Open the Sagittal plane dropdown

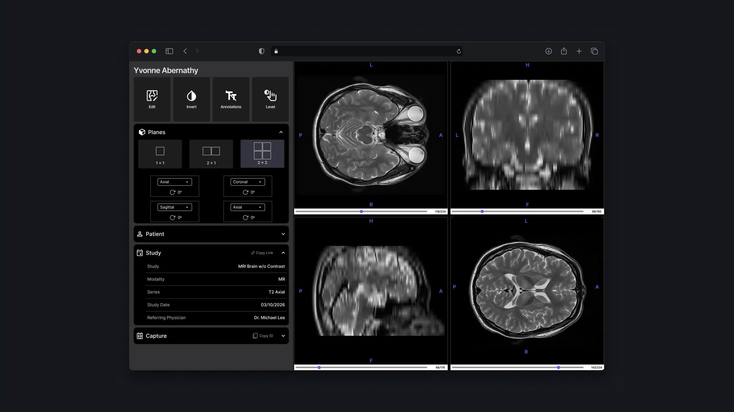175,207
